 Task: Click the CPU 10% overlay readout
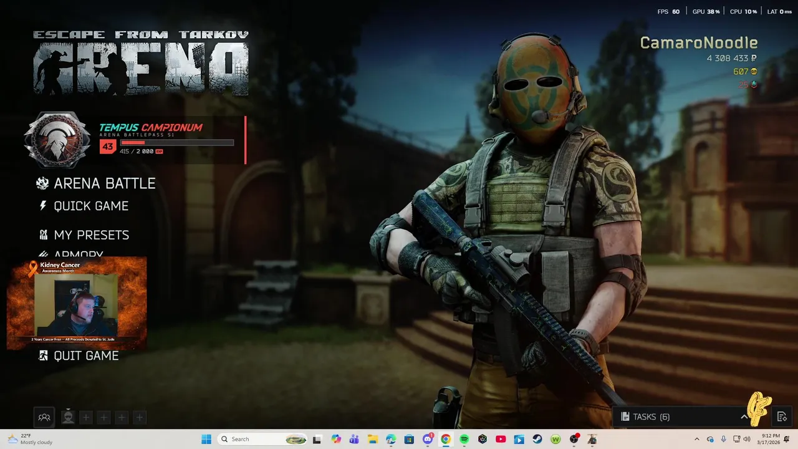tap(743, 12)
